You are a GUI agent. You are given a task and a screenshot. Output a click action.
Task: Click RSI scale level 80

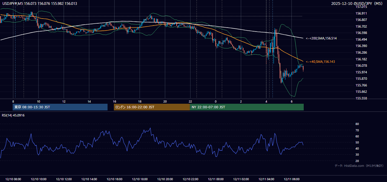[357, 124]
